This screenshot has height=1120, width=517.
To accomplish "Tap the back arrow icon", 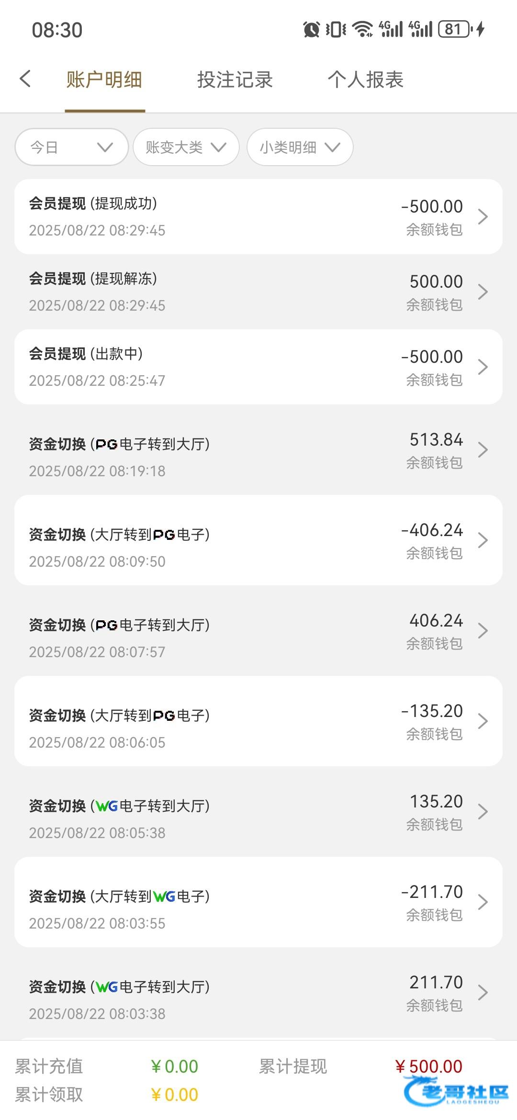I will (25, 79).
